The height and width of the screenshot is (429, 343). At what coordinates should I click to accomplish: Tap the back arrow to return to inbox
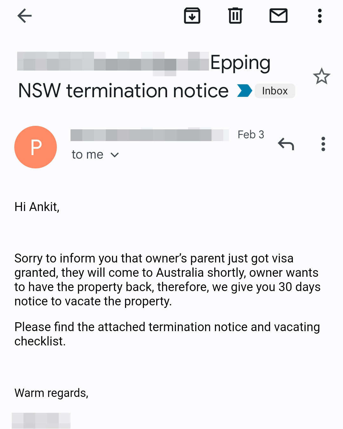(24, 16)
